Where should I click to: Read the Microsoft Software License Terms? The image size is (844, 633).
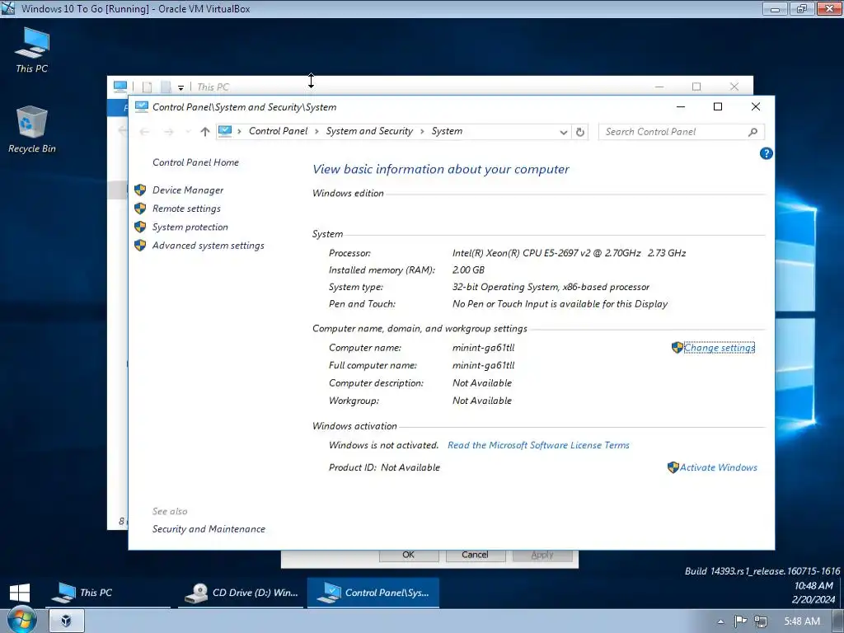pyautogui.click(x=538, y=445)
